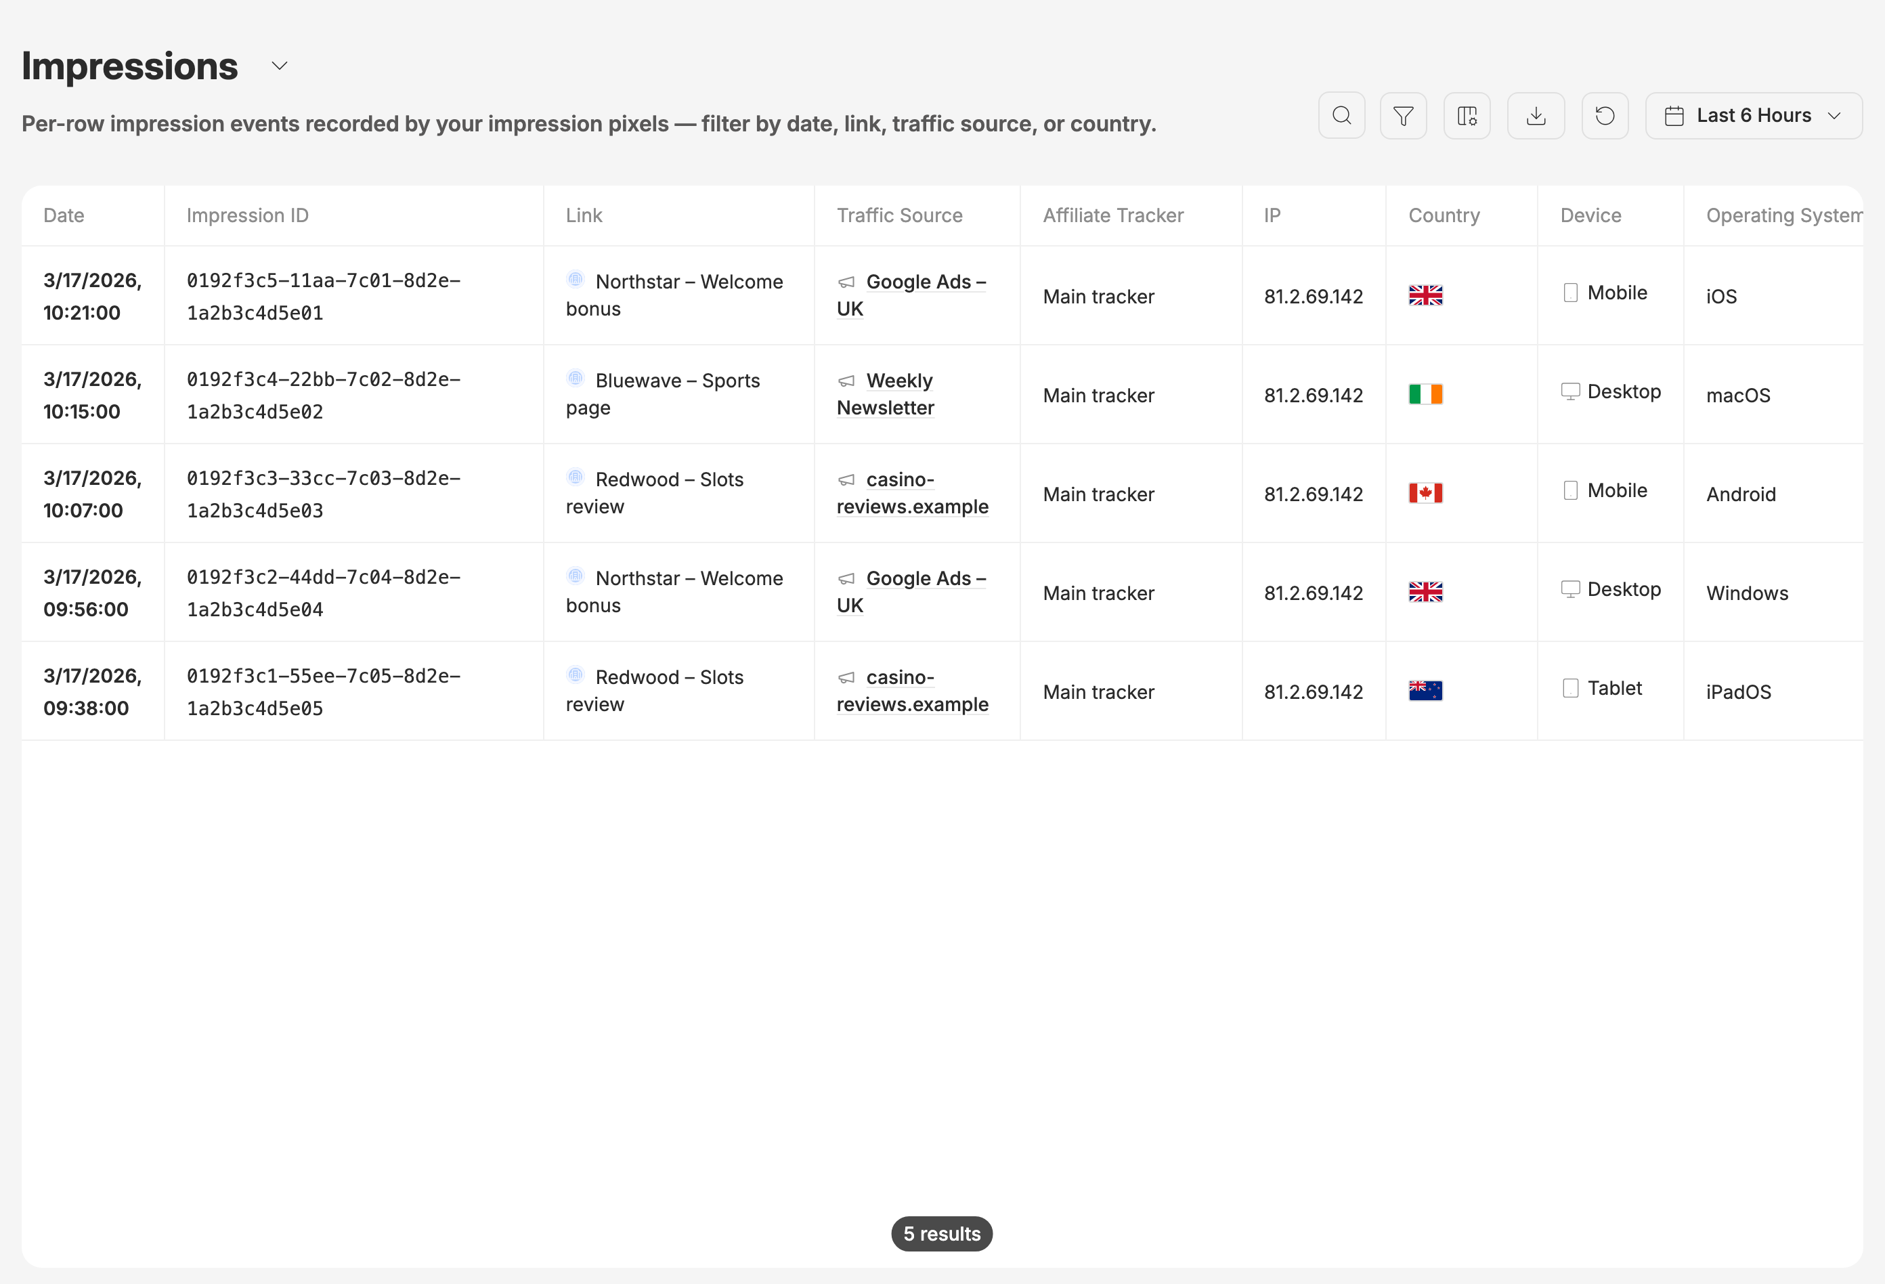Click Northstar – Welcome bonus in 10:21:00 row
Screen dimensions: 1885x1284
[675, 295]
